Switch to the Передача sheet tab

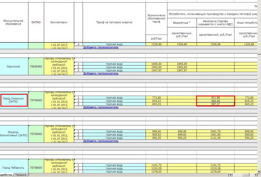[x=20, y=175]
